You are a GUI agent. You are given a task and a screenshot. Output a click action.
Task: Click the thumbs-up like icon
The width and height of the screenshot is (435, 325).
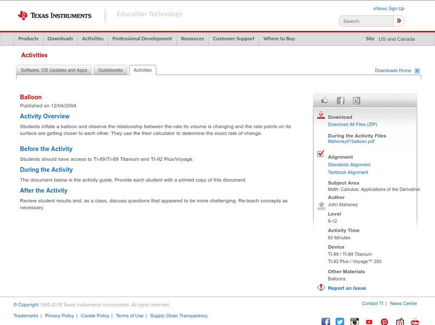[x=325, y=101]
